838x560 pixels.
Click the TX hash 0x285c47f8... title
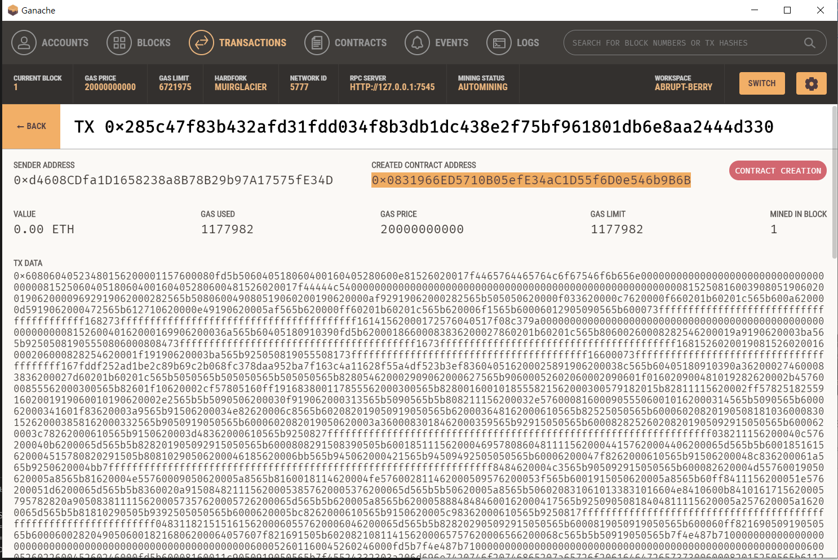[424, 127]
